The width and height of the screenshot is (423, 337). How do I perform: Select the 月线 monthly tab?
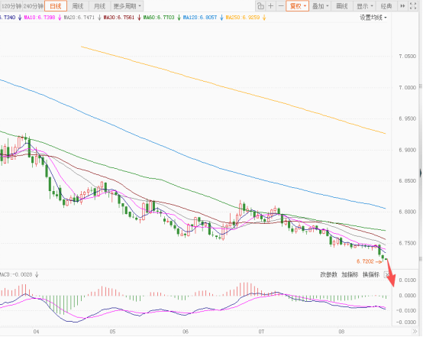click(x=99, y=6)
